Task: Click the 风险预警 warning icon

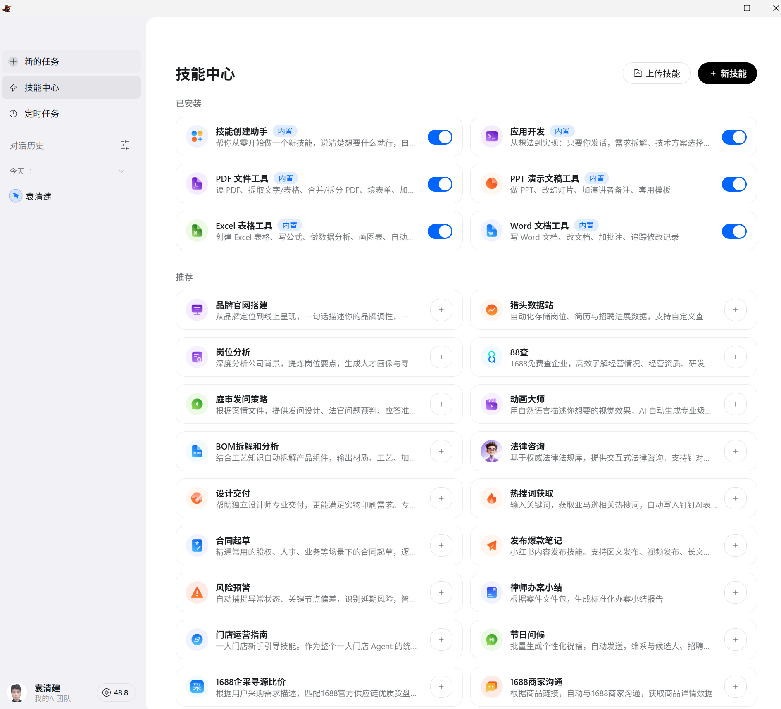Action: 197,592
